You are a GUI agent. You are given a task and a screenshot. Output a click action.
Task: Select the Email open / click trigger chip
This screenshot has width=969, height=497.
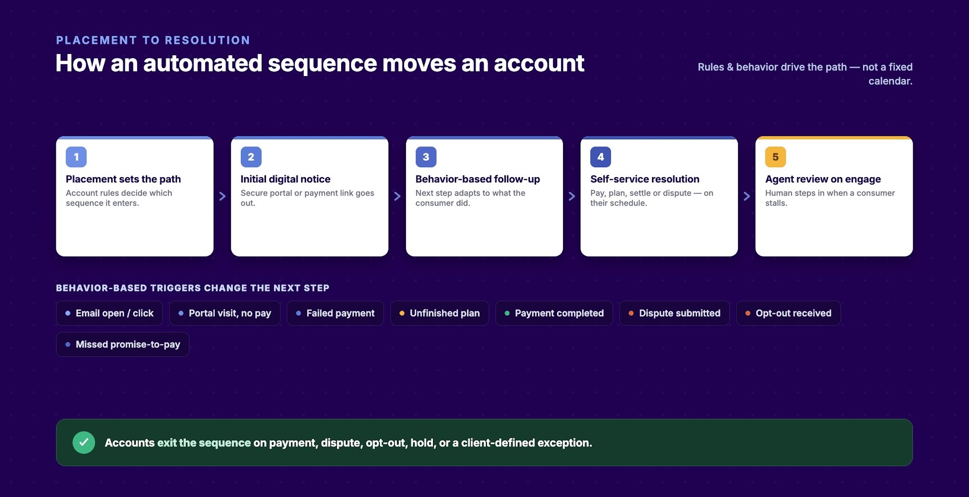pos(109,313)
